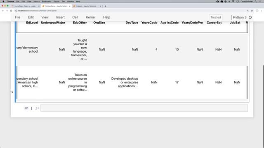Focus the localhost address bar

tap(131, 11)
